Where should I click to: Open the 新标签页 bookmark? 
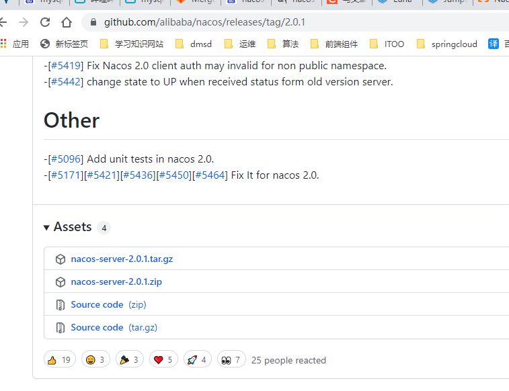click(x=64, y=44)
